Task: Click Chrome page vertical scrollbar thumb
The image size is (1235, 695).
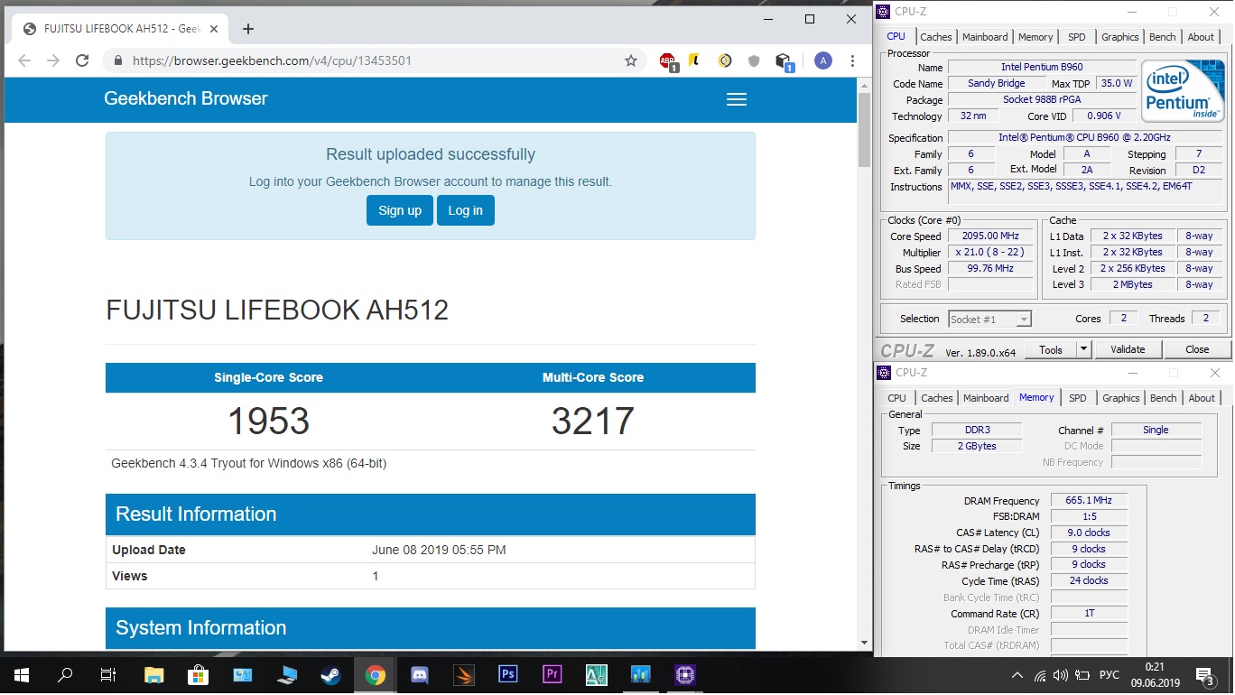Action: pos(864,130)
